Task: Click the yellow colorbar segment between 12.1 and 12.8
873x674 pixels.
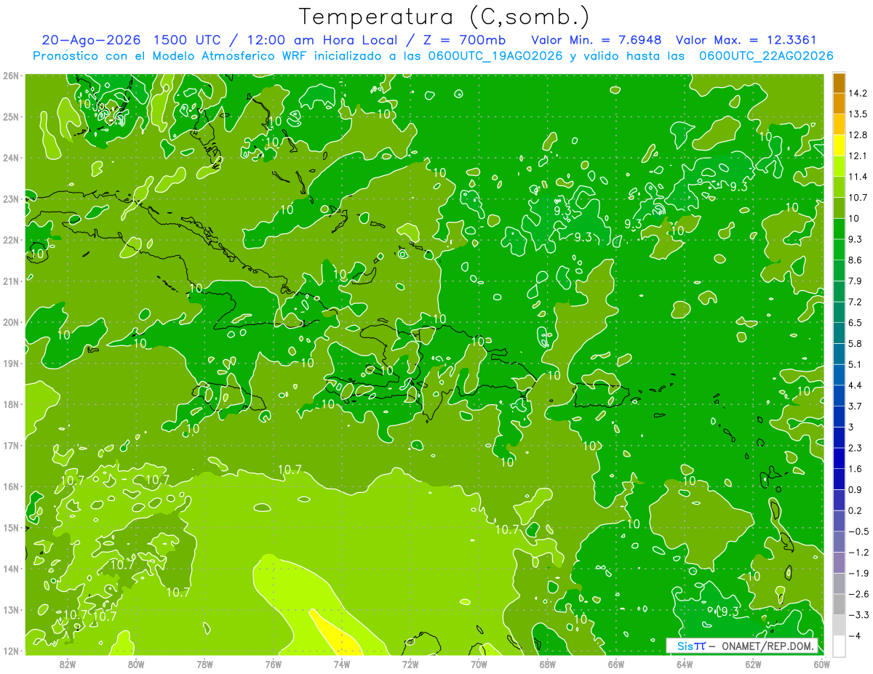Action: 839,145
